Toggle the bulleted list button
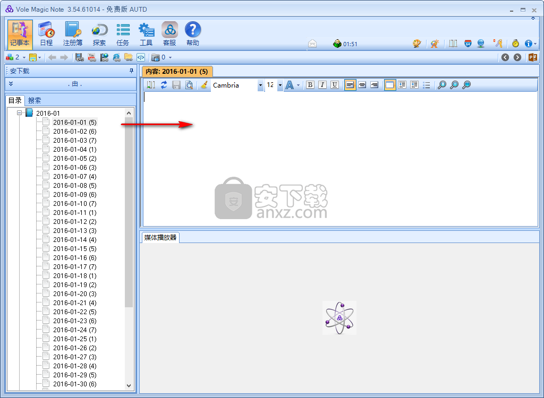The width and height of the screenshot is (544, 398). click(427, 85)
